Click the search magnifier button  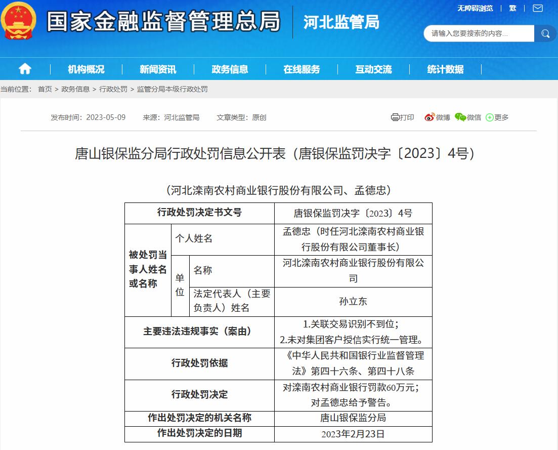545,33
